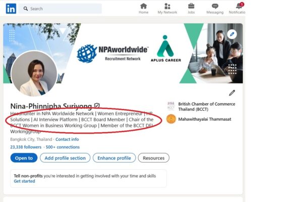This screenshot has height=202, width=286.
Task: Open the Contact info link
Action: coord(67,139)
